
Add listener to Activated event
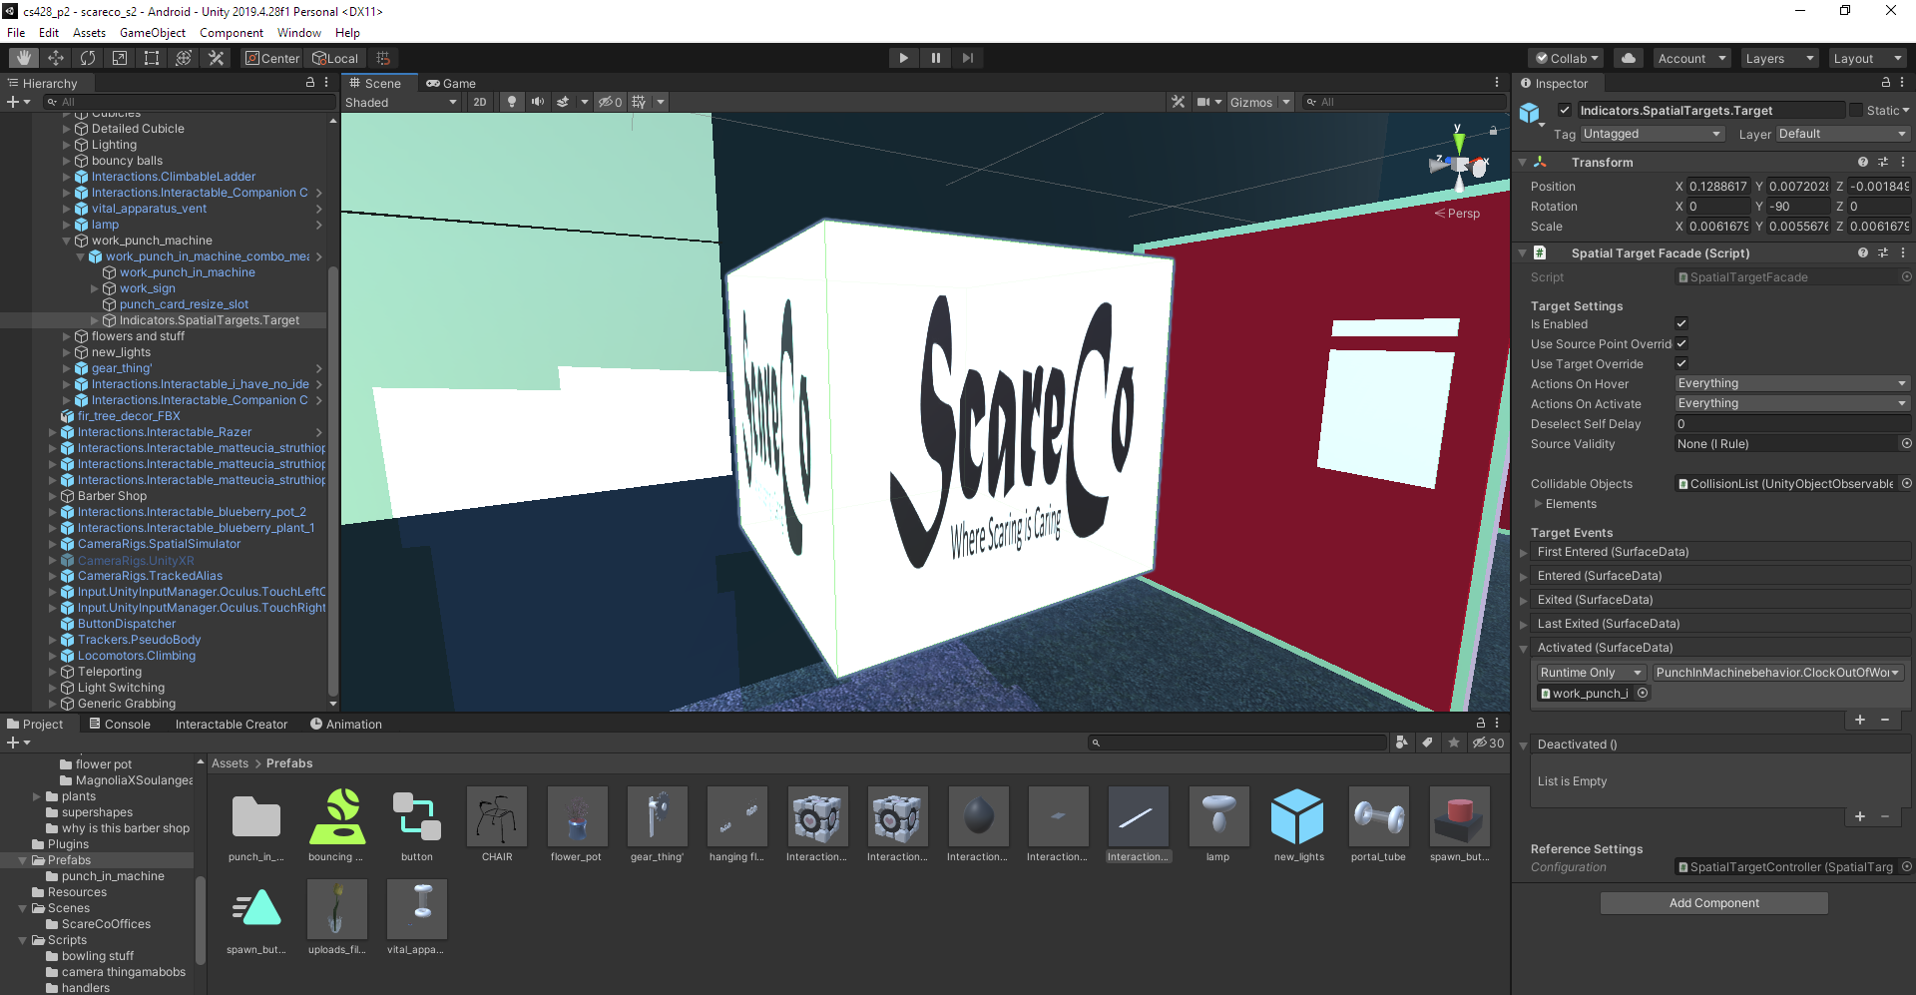tap(1860, 720)
